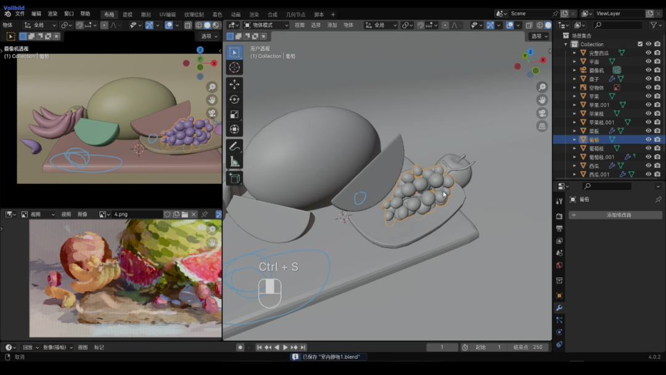Click outliner search field
The width and height of the screenshot is (666, 375).
click(617, 25)
